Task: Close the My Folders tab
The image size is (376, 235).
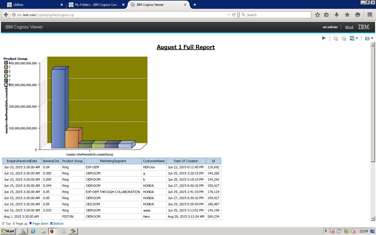Action: coord(123,5)
